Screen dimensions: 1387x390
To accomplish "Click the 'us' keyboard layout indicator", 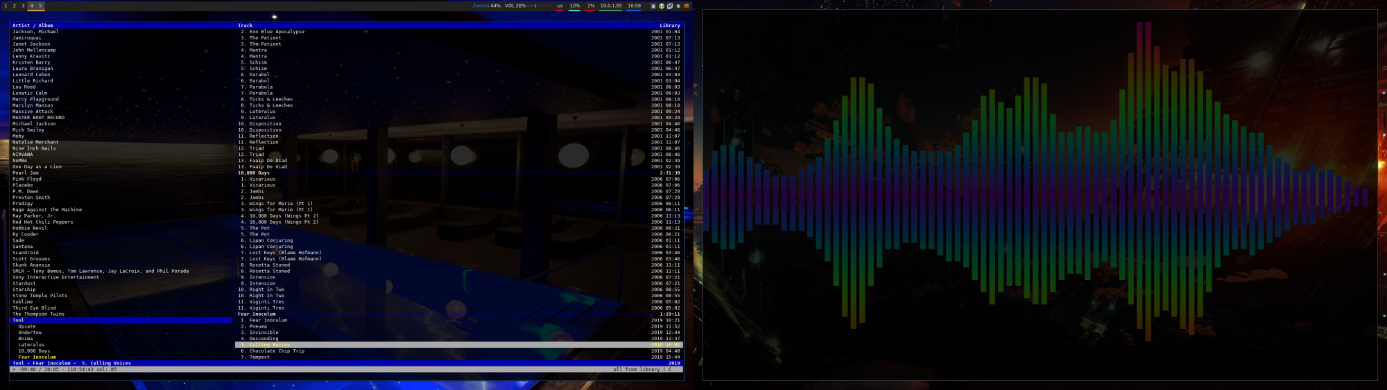I will [560, 6].
